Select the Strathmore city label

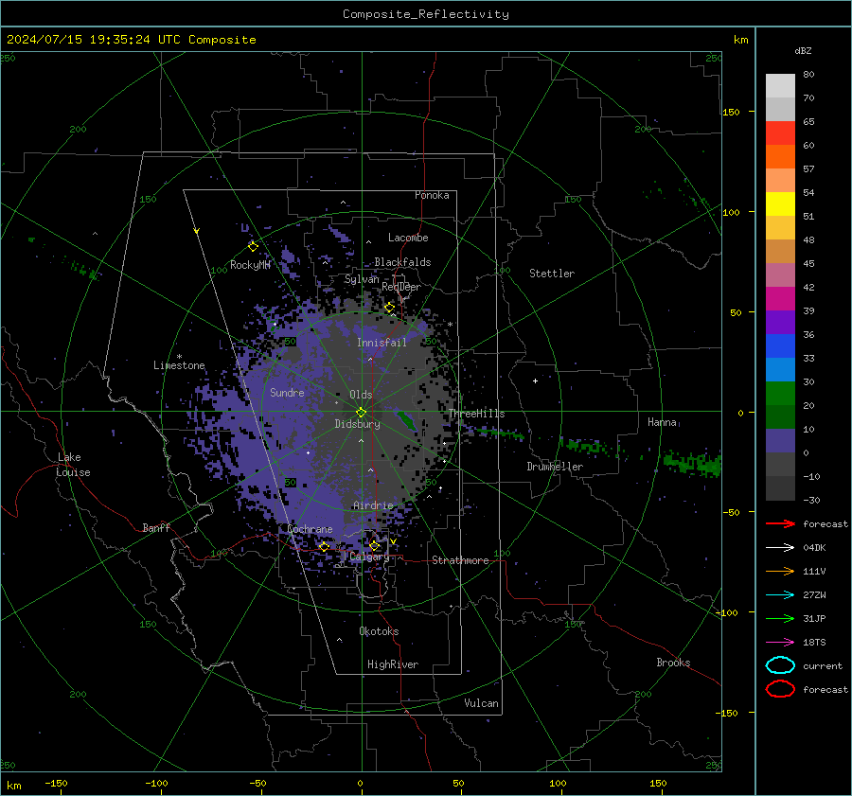(460, 560)
